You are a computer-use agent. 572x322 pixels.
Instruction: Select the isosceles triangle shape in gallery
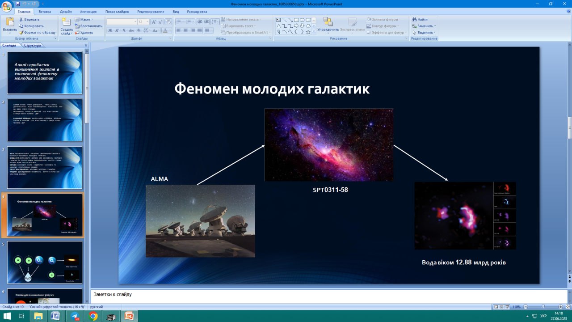coord(279,25)
